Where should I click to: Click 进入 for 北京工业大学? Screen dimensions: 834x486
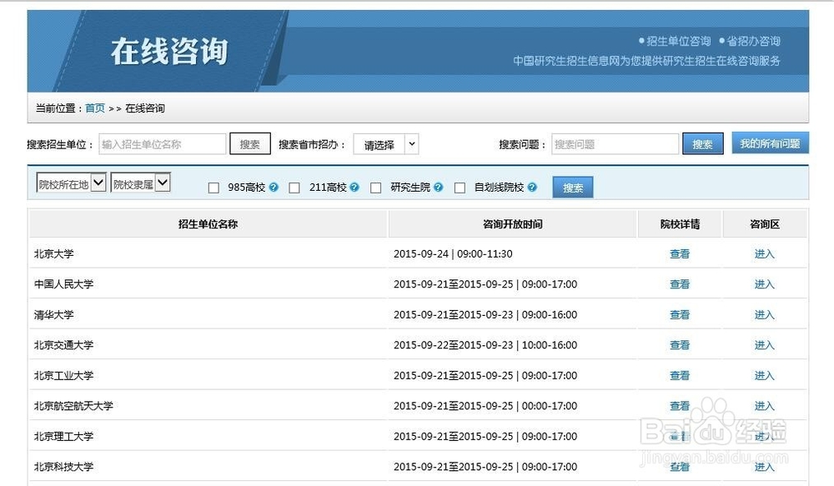(764, 375)
